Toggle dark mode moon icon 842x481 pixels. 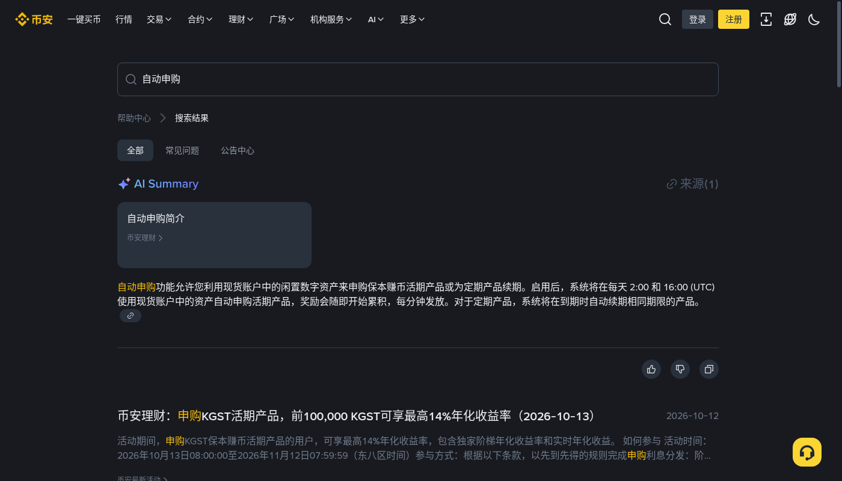[814, 19]
